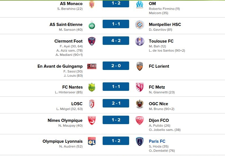
Task: Click the AS Monaco club crest
Action: [x=92, y=4]
